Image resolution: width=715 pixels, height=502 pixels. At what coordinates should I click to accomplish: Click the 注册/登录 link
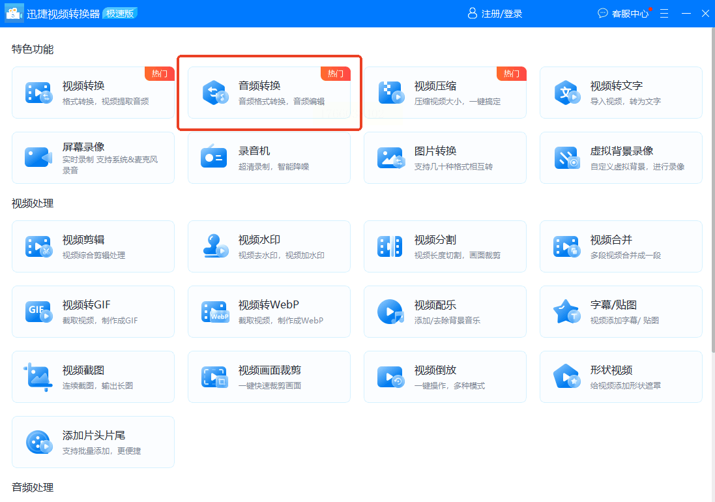[x=502, y=14]
